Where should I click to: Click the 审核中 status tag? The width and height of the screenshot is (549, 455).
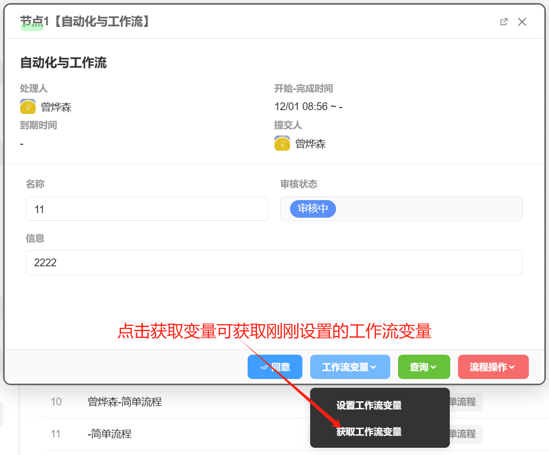313,209
